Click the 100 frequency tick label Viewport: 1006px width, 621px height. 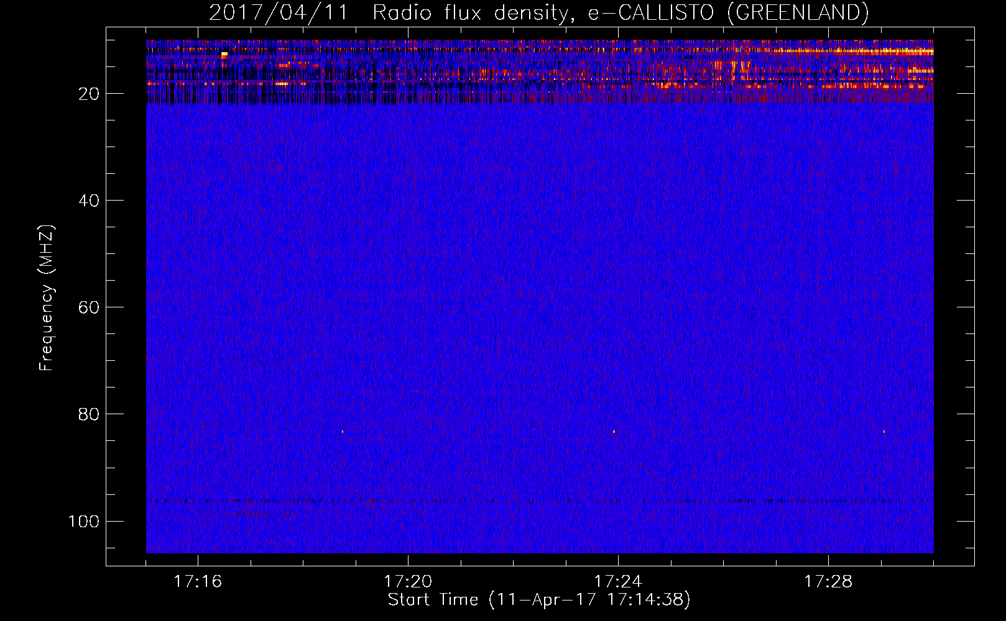[84, 521]
